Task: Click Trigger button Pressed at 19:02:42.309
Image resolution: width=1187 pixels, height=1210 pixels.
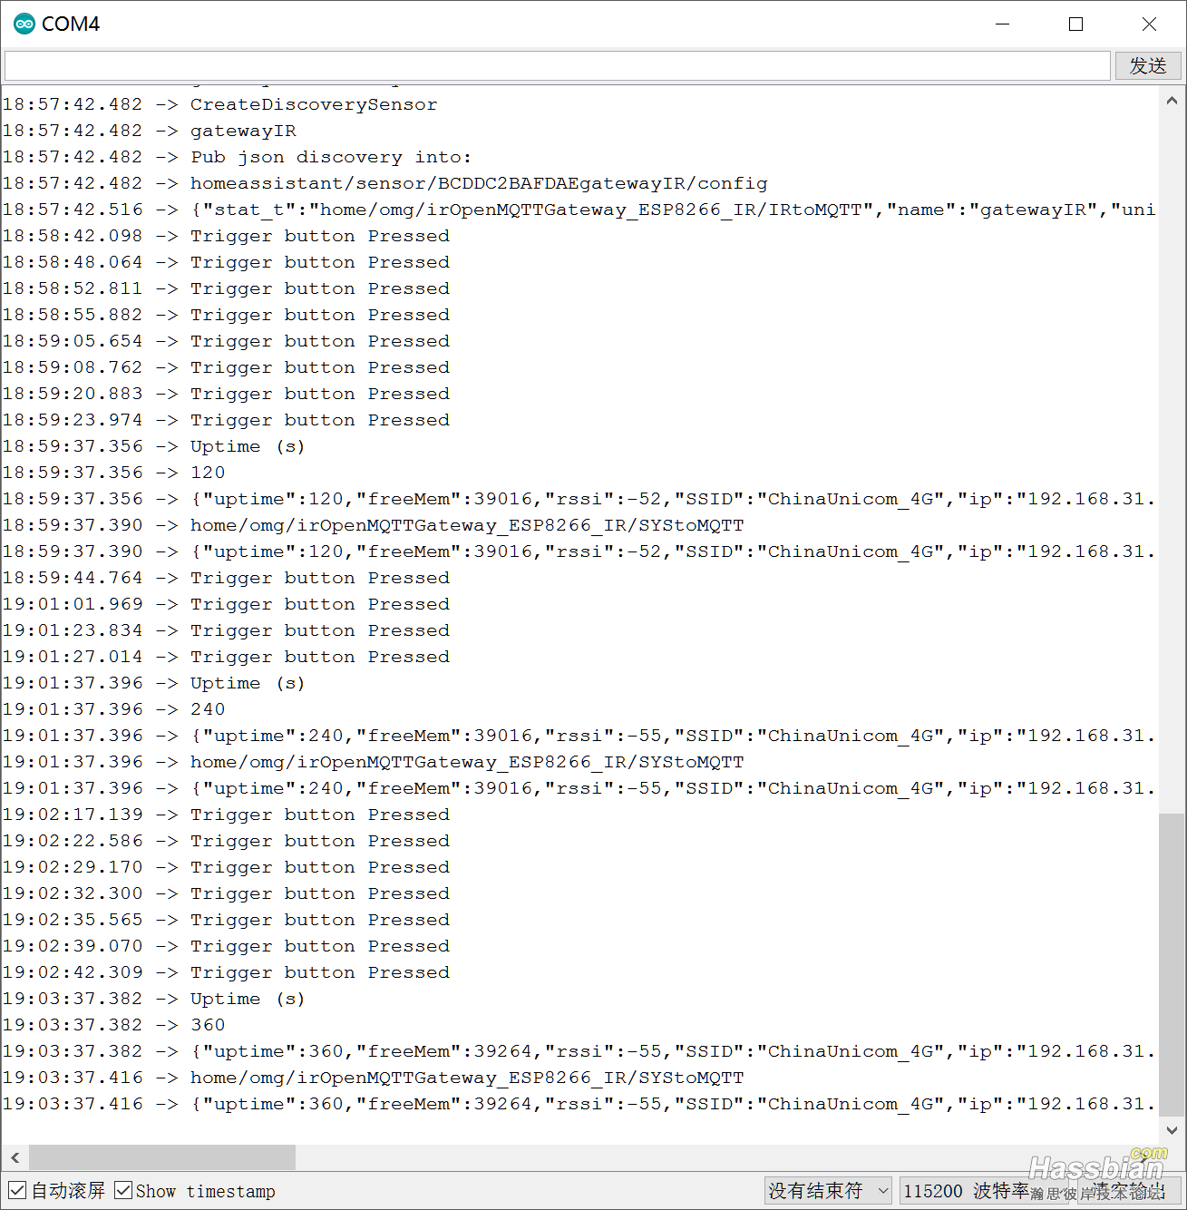Action: (x=226, y=972)
